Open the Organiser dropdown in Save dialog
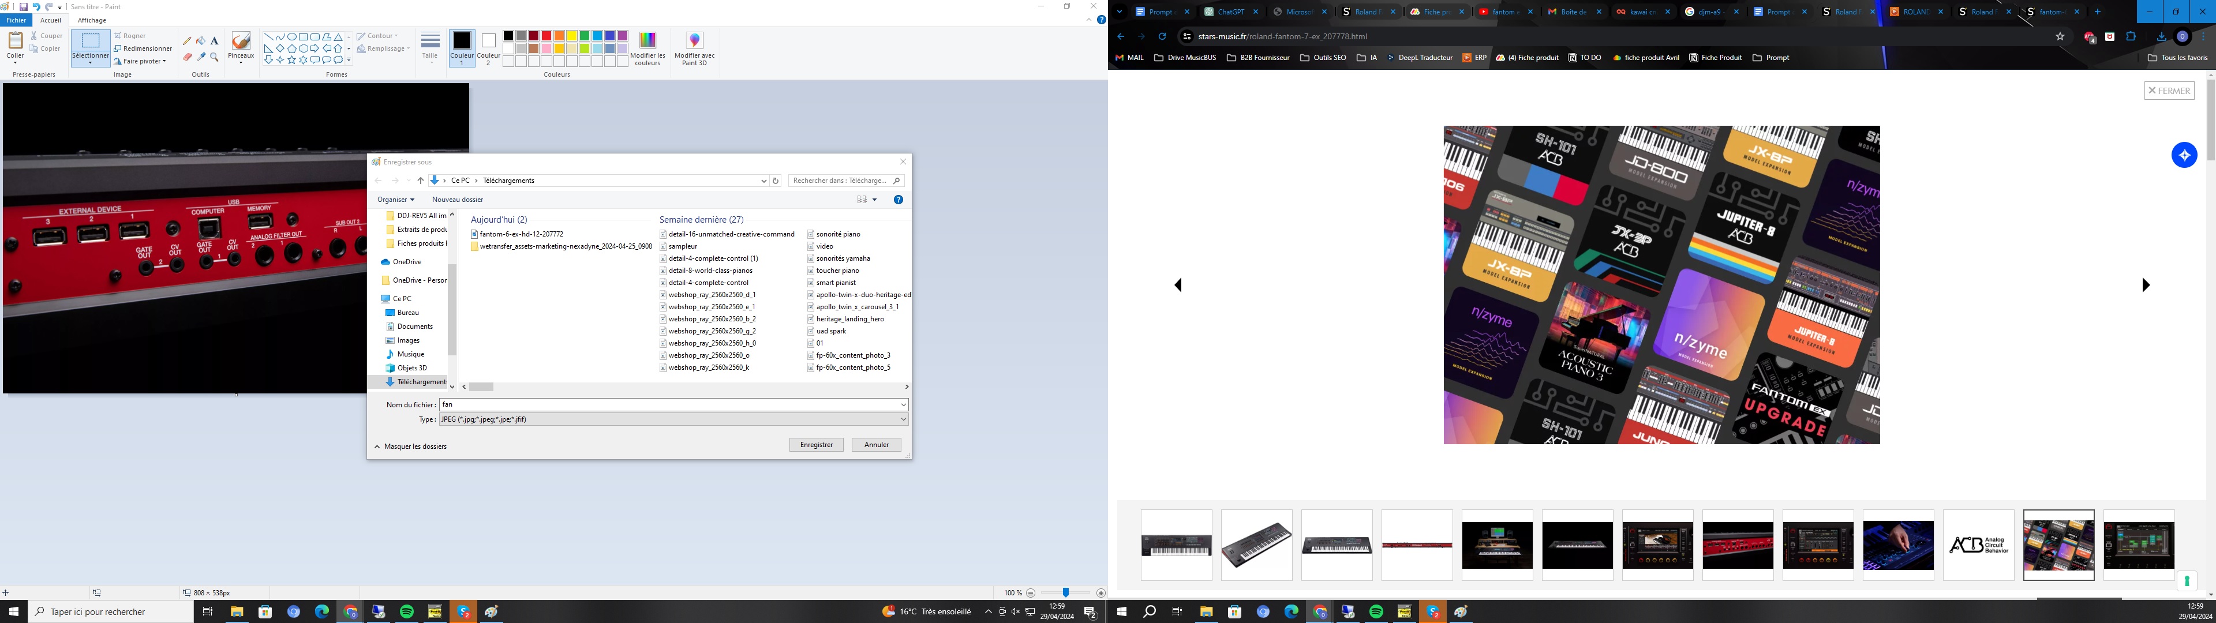This screenshot has width=2216, height=623. click(396, 200)
